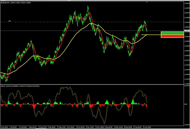Viewport: 190px width, 129px height.
Task: Click the '21 Jun 2010' date label
Action: tap(4, 127)
